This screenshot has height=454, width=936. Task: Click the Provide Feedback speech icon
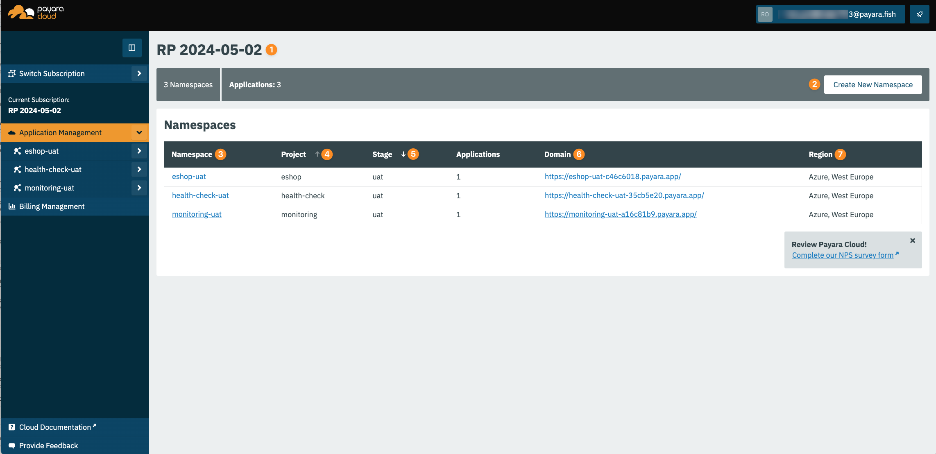point(12,445)
